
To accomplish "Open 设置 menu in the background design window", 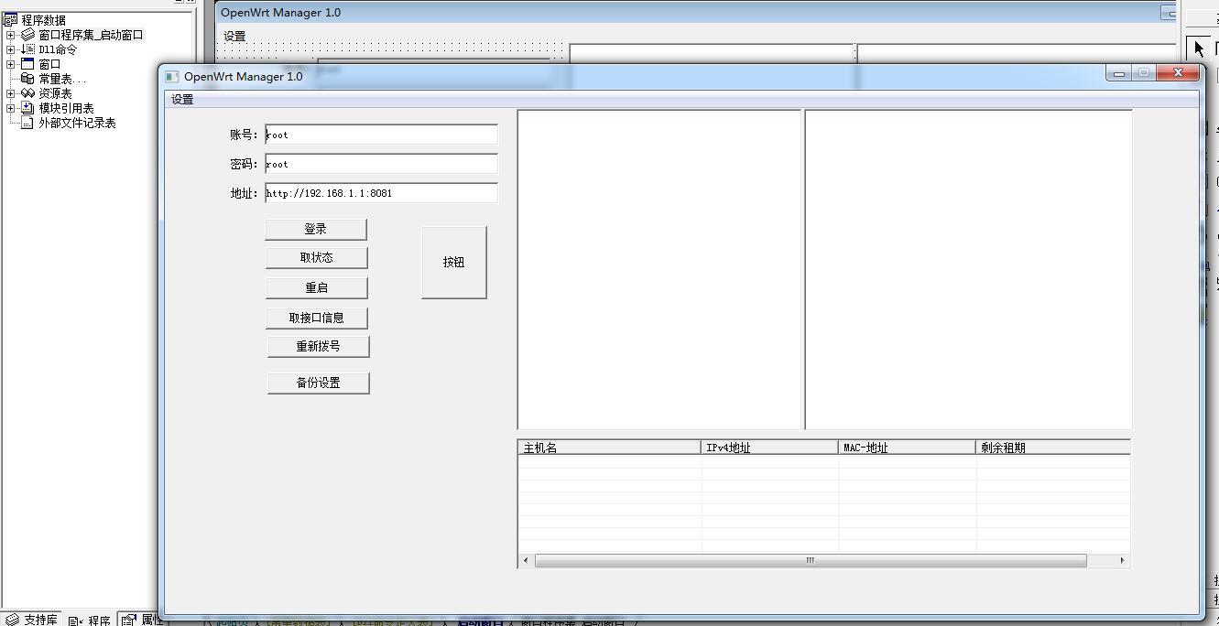I will 234,37.
